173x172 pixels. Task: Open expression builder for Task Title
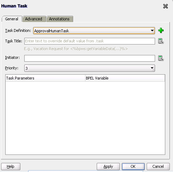coord(161,41)
